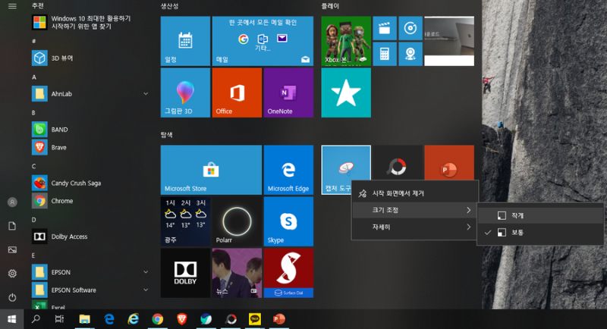Open the Office tile
The image size is (607, 329).
237,92
